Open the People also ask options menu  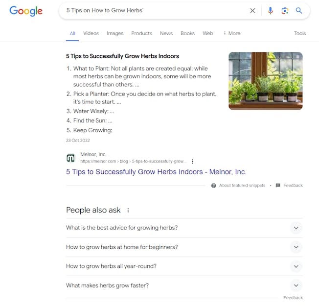[128, 210]
